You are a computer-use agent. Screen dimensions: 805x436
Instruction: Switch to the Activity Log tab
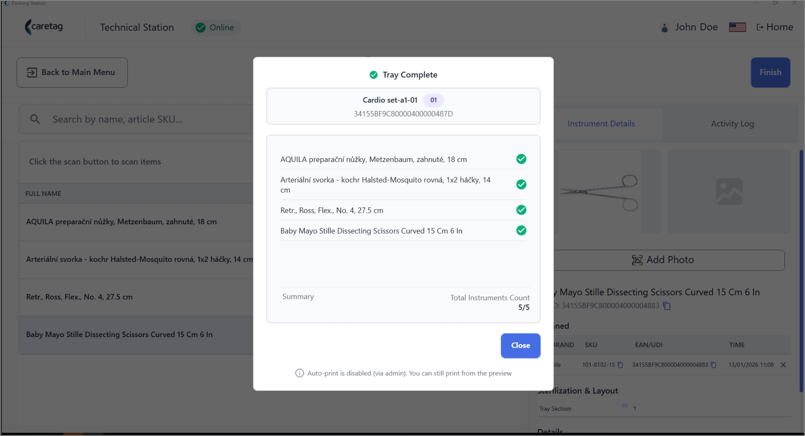coord(732,124)
